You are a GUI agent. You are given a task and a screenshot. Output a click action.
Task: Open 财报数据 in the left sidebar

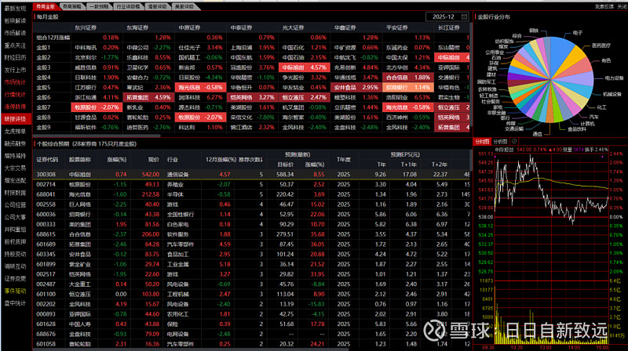tap(15, 193)
